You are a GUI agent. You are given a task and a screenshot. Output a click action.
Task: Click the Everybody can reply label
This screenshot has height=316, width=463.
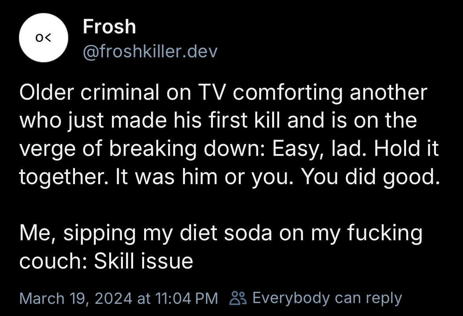(x=327, y=298)
